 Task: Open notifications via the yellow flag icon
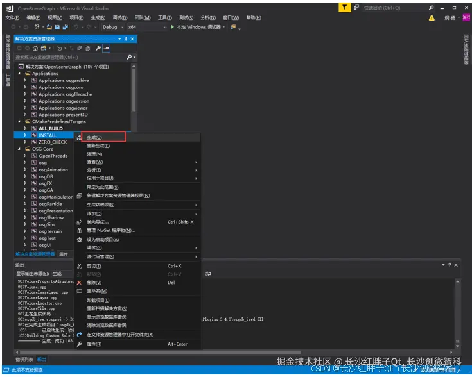(344, 7)
